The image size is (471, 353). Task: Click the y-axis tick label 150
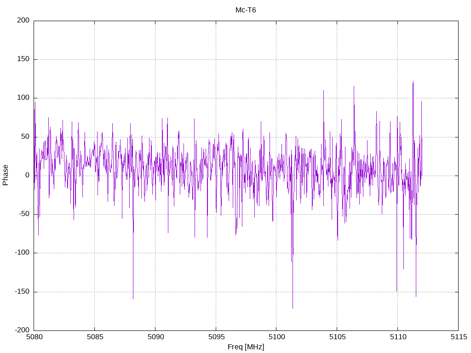(x=23, y=59)
